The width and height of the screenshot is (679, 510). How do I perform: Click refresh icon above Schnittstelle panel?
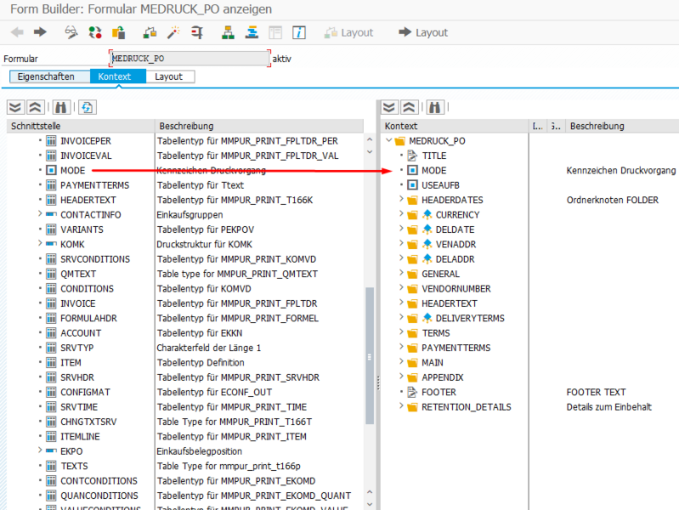87,107
